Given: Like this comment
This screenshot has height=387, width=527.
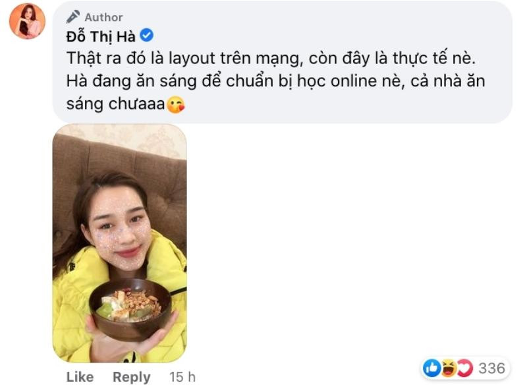Looking at the screenshot, I should [80, 377].
